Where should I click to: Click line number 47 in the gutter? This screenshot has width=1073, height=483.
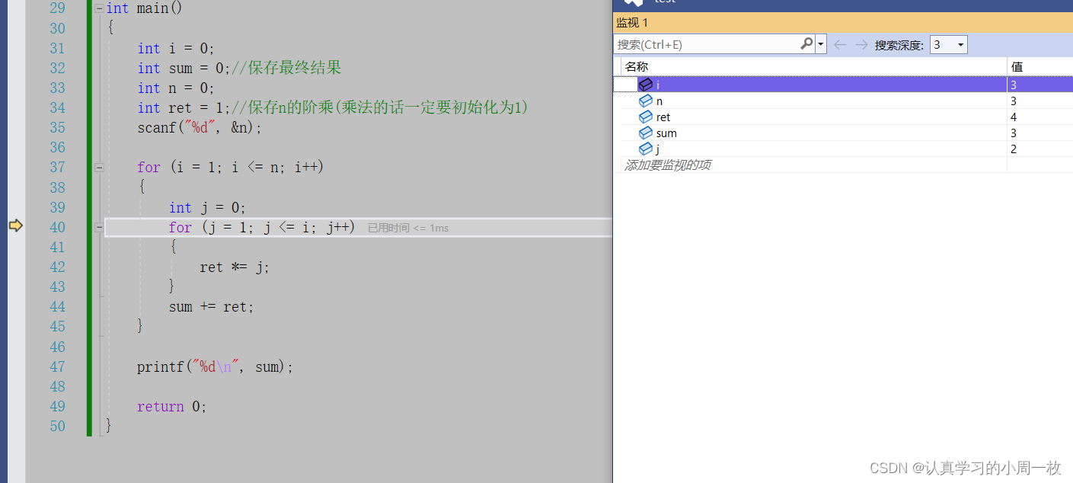click(x=58, y=366)
